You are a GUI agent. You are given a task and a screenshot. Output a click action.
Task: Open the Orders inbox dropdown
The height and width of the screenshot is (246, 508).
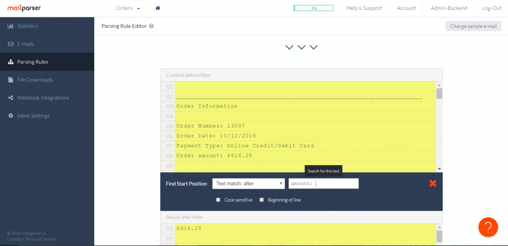127,8
